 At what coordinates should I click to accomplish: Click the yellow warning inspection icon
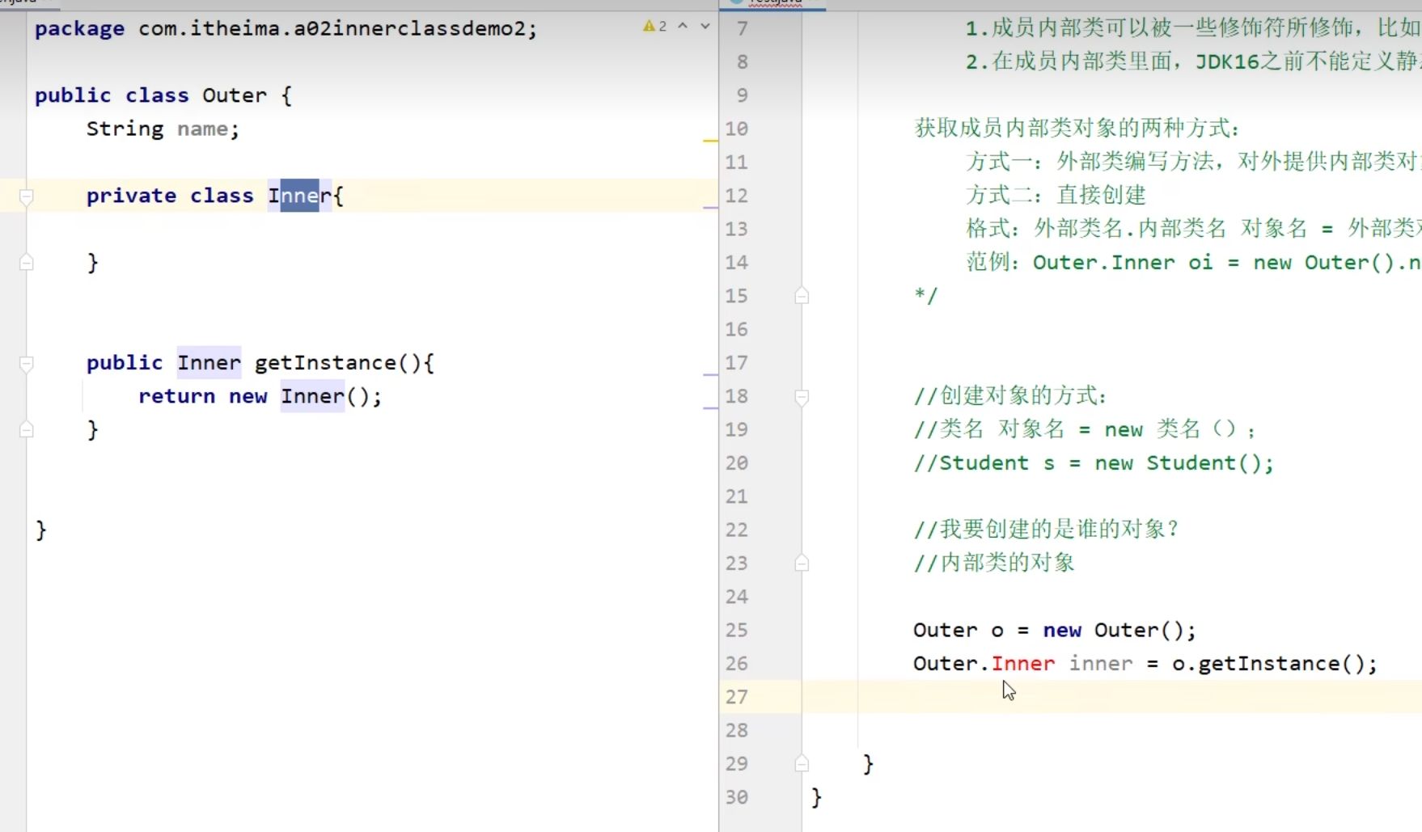[x=649, y=27]
